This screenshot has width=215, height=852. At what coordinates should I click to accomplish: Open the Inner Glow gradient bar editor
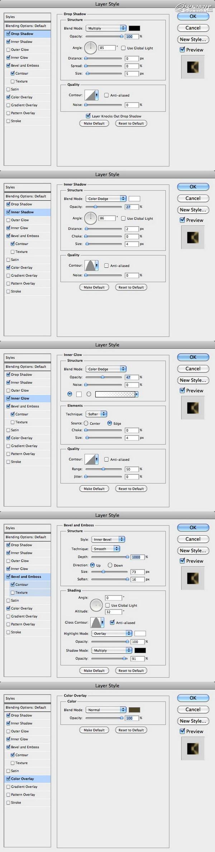point(115,394)
